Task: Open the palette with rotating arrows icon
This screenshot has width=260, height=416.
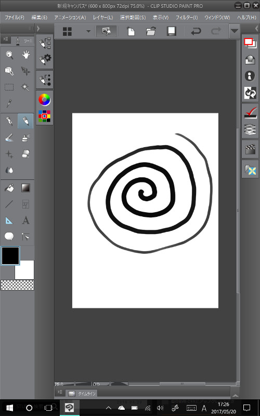Action: click(x=250, y=93)
